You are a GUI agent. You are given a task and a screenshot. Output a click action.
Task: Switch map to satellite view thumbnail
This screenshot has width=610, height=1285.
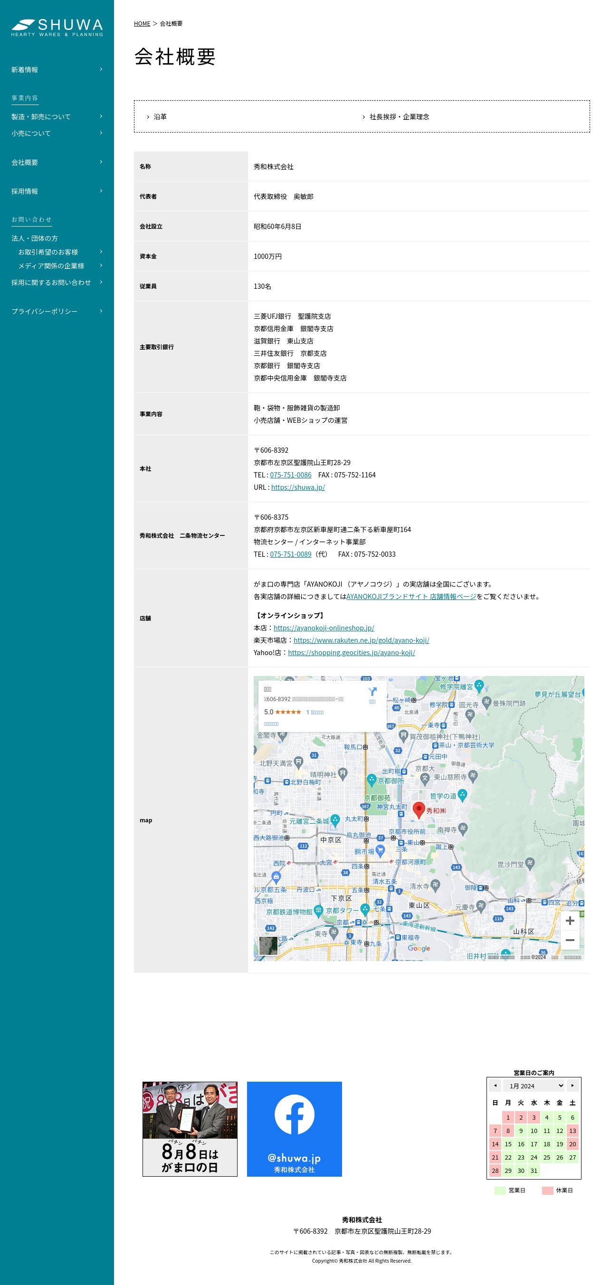pos(268,946)
